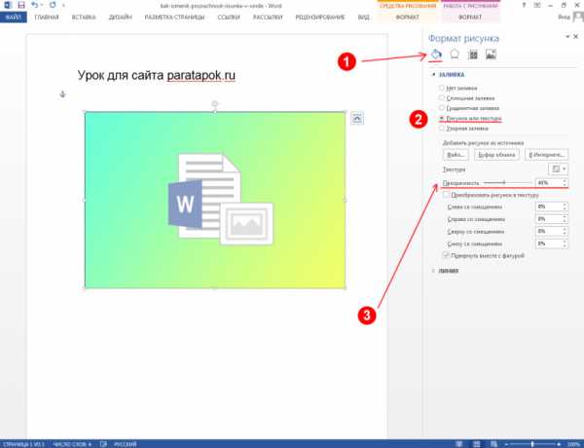Open the РЕЦЕНЗИРОВАНИЕ ribbon tab
The image size is (584, 448).
pyautogui.click(x=320, y=18)
